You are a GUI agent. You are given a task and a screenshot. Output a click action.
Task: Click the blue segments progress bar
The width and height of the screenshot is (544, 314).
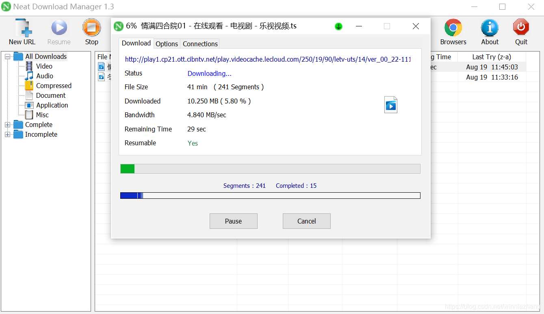(270, 196)
